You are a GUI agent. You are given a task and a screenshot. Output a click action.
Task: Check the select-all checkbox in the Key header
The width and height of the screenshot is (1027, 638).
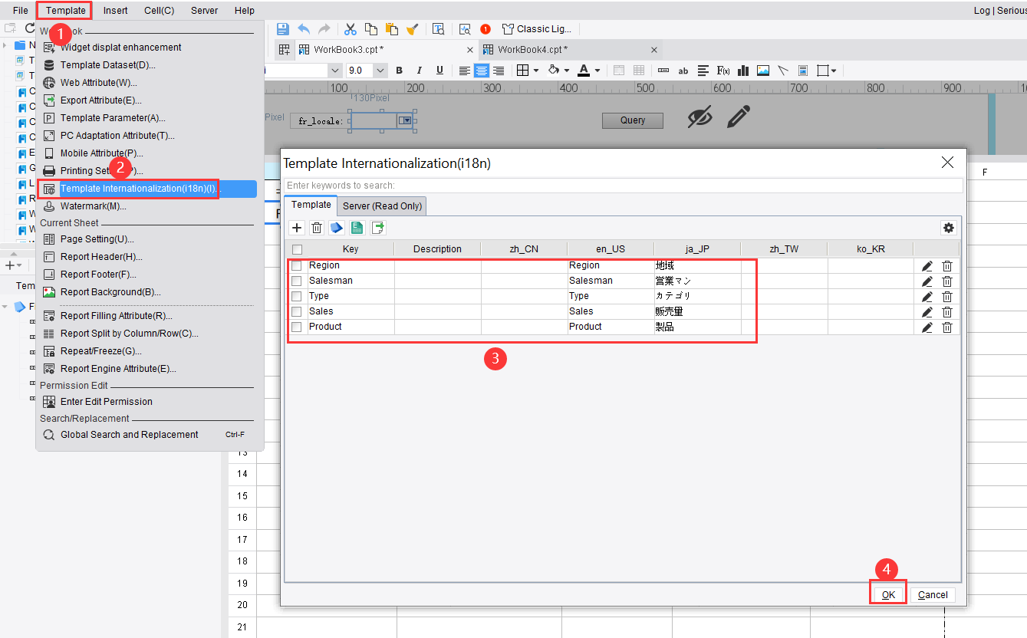point(296,248)
